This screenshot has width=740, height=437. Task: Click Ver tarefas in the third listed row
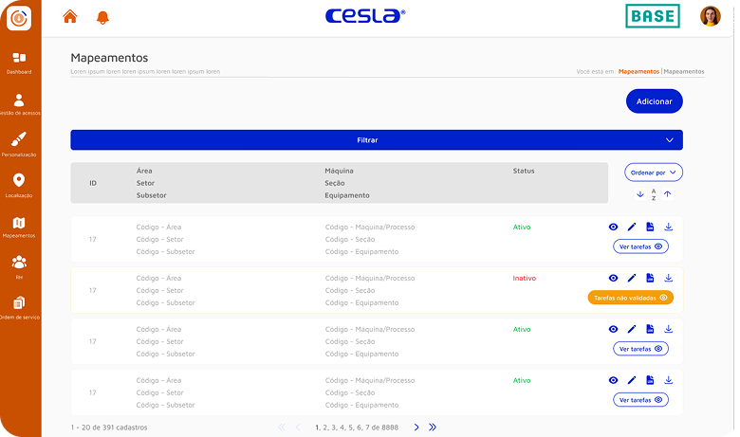coord(641,349)
